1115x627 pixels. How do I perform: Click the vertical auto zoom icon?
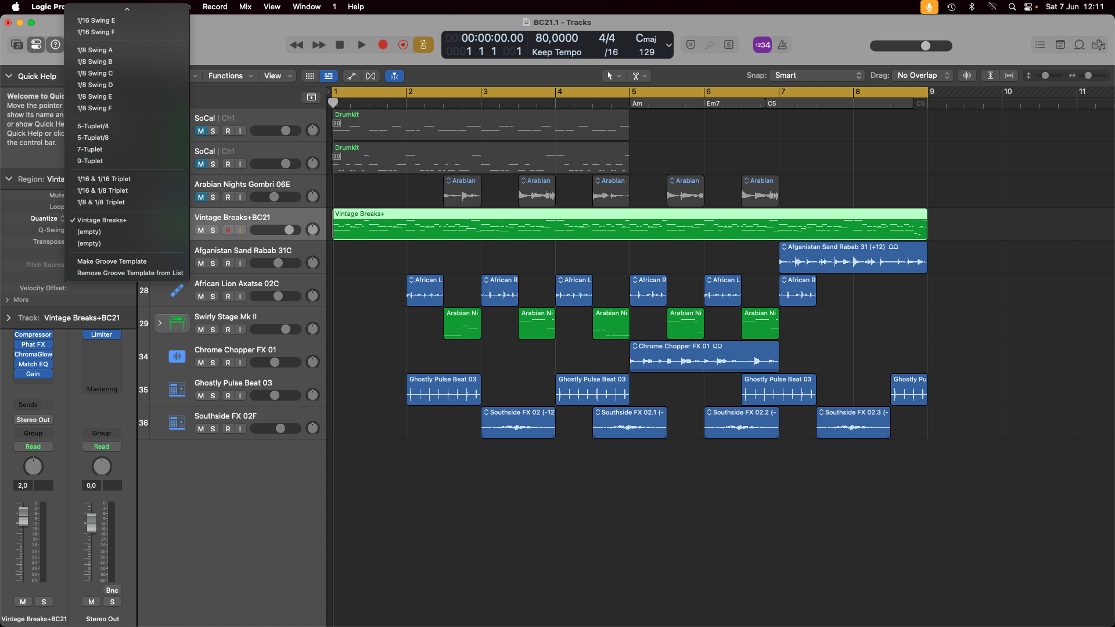[991, 75]
